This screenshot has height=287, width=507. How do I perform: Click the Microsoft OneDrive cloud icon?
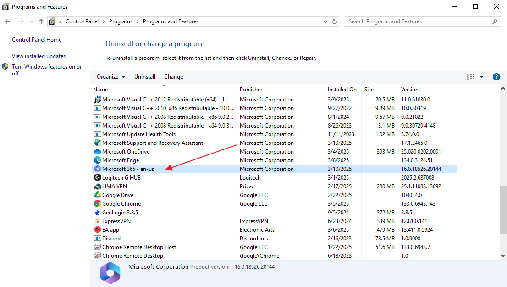coord(97,152)
